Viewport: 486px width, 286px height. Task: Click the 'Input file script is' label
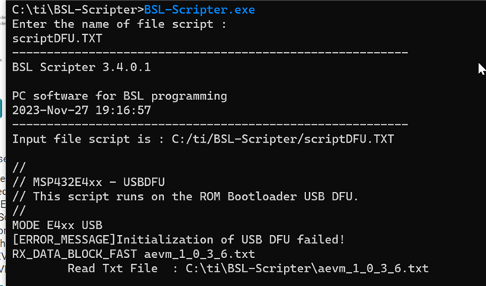click(x=81, y=139)
